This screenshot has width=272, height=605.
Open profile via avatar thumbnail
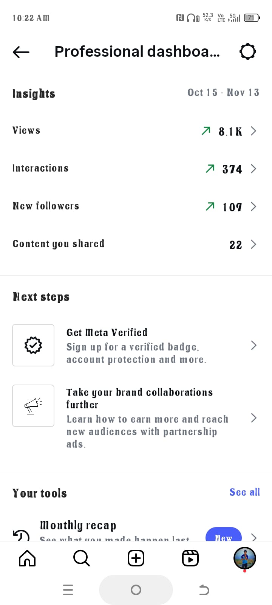pos(245,558)
